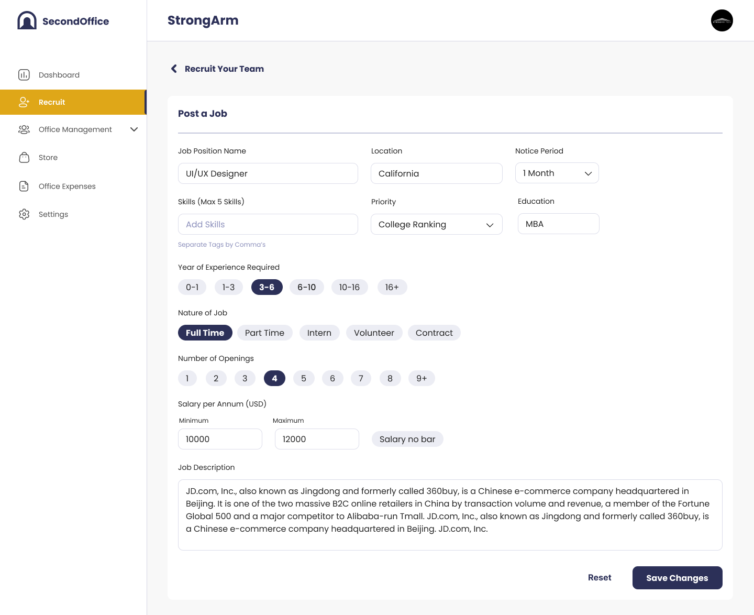Click inside the Job Description text area
The image size is (754, 615).
pos(450,515)
